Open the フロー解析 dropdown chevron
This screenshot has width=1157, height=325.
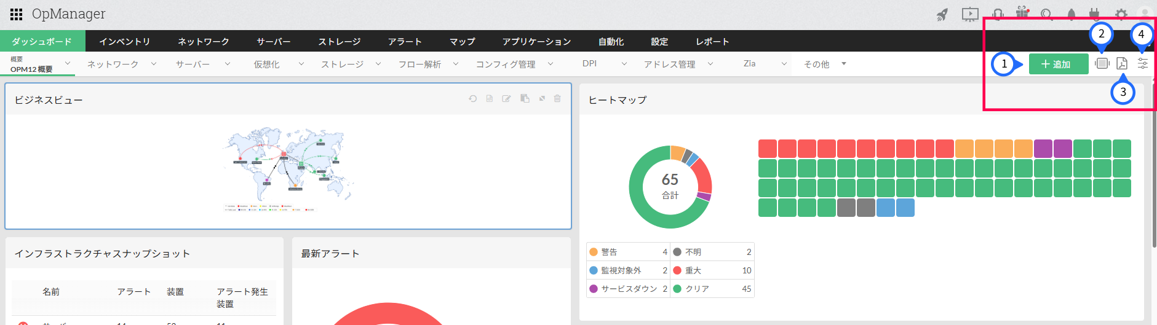[456, 64]
